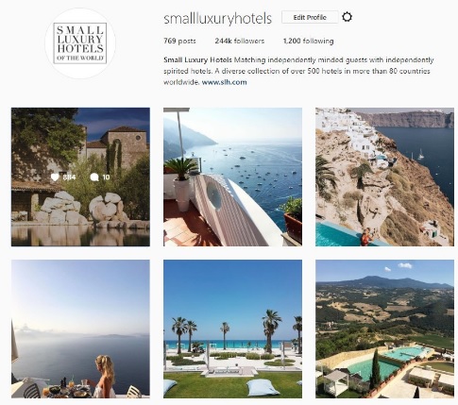Open the blonde woman breakfast sea view photo
The height and width of the screenshot is (405, 458).
point(80,329)
